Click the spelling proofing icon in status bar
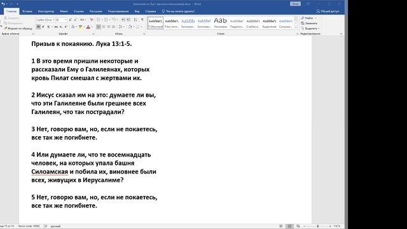Screen dimensions: 407x229 click(x=45, y=226)
